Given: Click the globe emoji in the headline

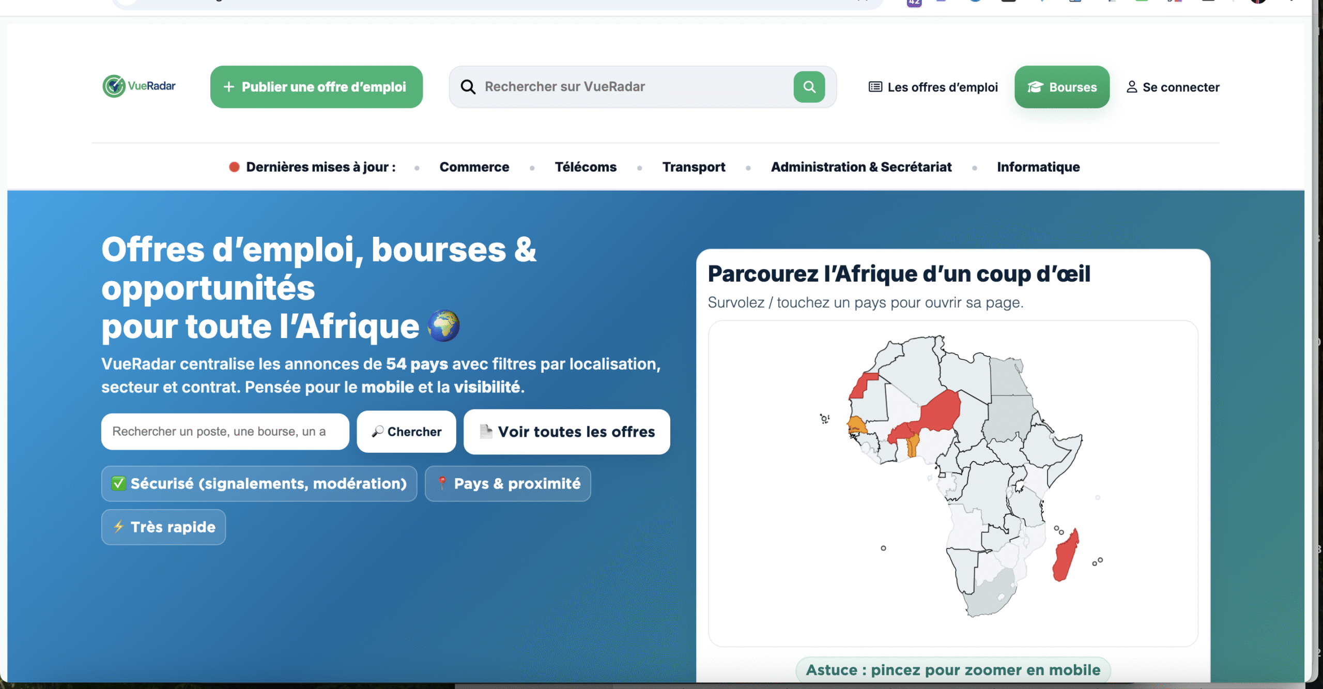Looking at the screenshot, I should [x=443, y=326].
